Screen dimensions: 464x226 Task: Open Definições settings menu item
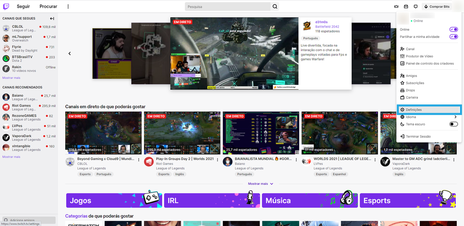pos(429,110)
